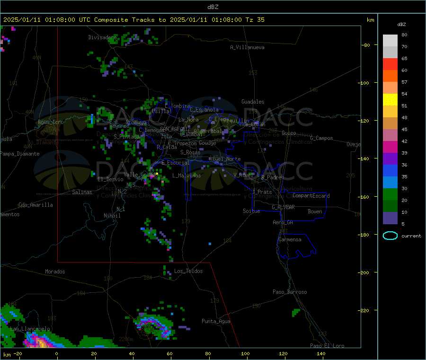
Task: Click the 'E_Escorial' map label
Action: 176,163
